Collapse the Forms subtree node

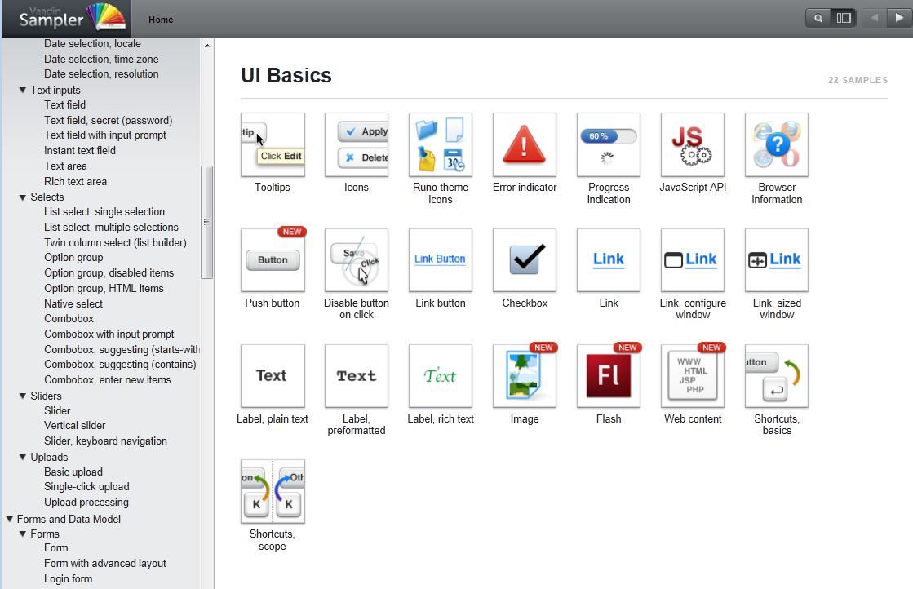(x=23, y=534)
